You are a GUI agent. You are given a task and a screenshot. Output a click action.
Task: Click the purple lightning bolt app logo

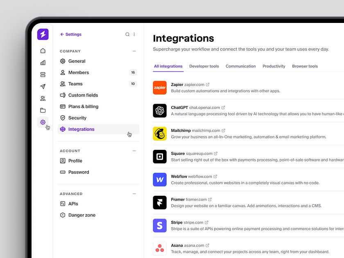pos(43,34)
